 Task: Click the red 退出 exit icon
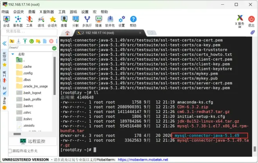coord(251,21)
